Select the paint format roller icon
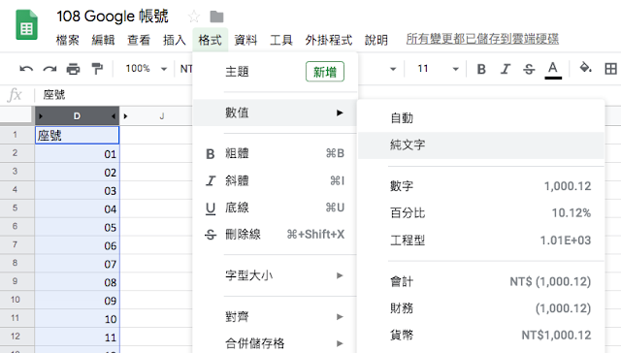 (x=97, y=69)
